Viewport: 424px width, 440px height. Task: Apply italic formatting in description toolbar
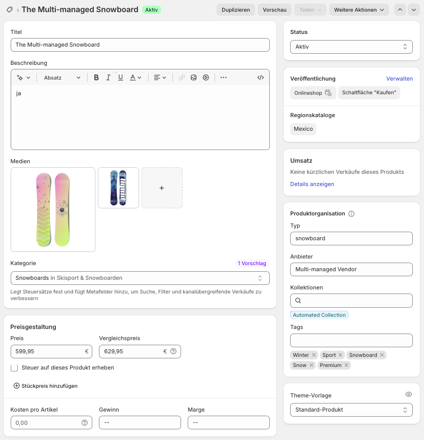tap(109, 78)
